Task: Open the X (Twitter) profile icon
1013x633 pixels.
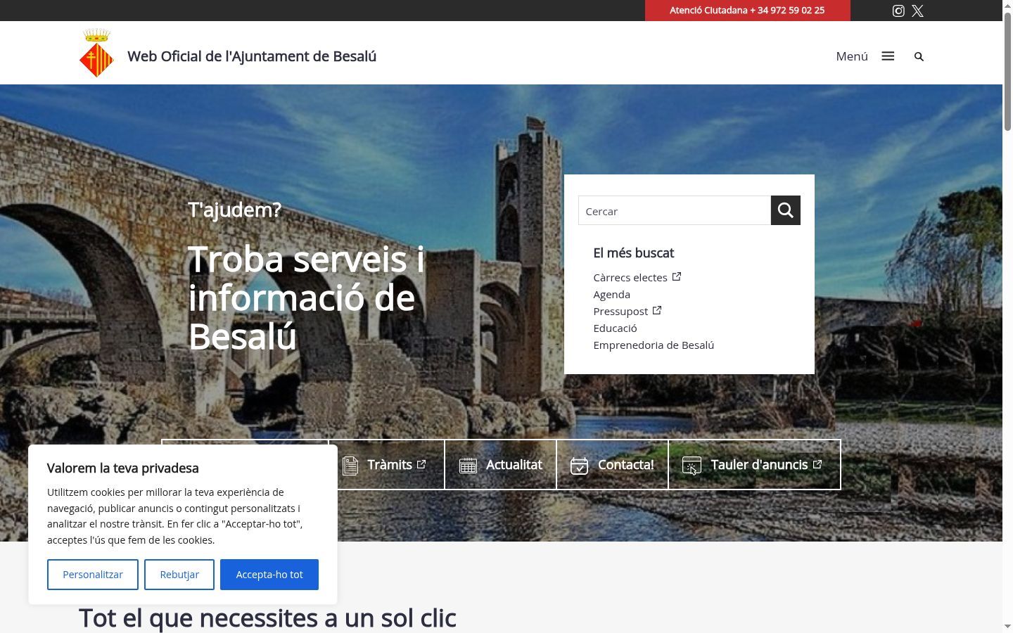Action: click(x=918, y=11)
